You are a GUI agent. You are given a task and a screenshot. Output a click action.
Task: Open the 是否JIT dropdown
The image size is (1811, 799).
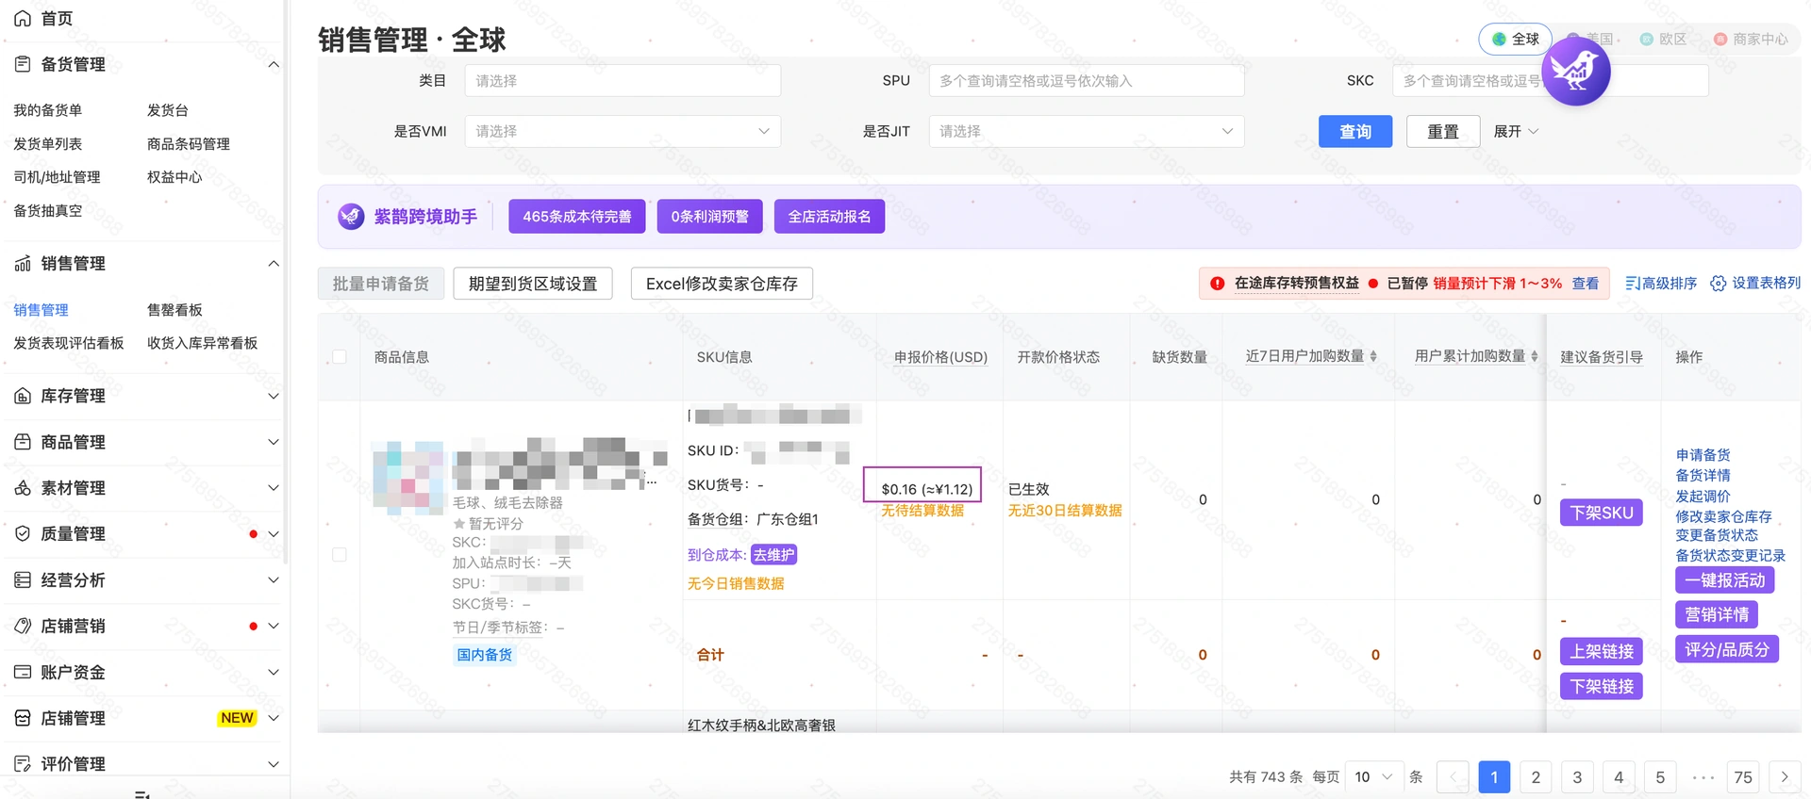[1087, 131]
